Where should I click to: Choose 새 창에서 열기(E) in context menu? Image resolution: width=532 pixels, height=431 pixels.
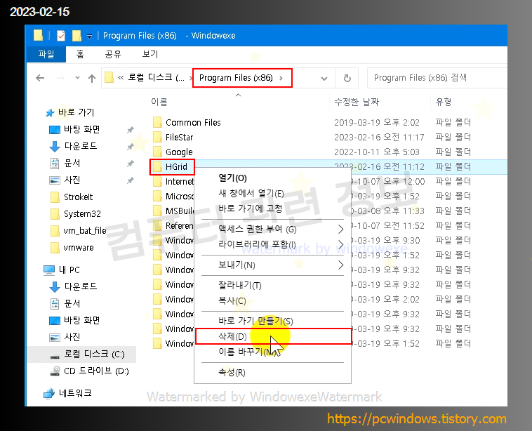pos(272,194)
